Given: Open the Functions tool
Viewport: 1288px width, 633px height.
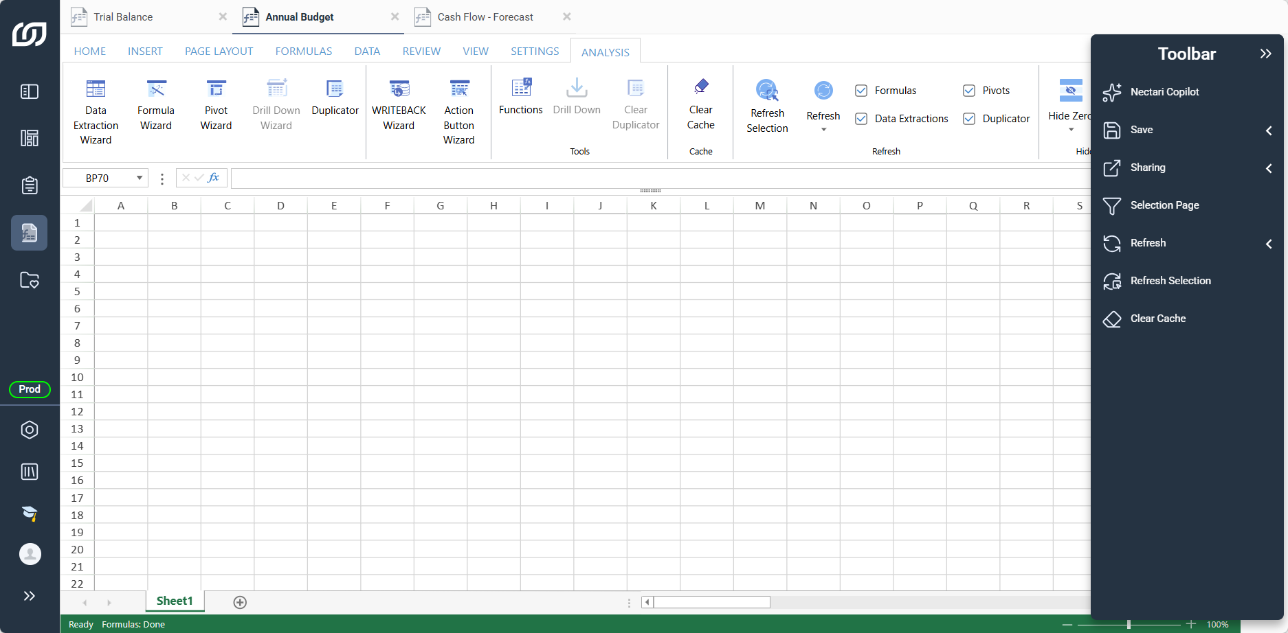Looking at the screenshot, I should 520,97.
